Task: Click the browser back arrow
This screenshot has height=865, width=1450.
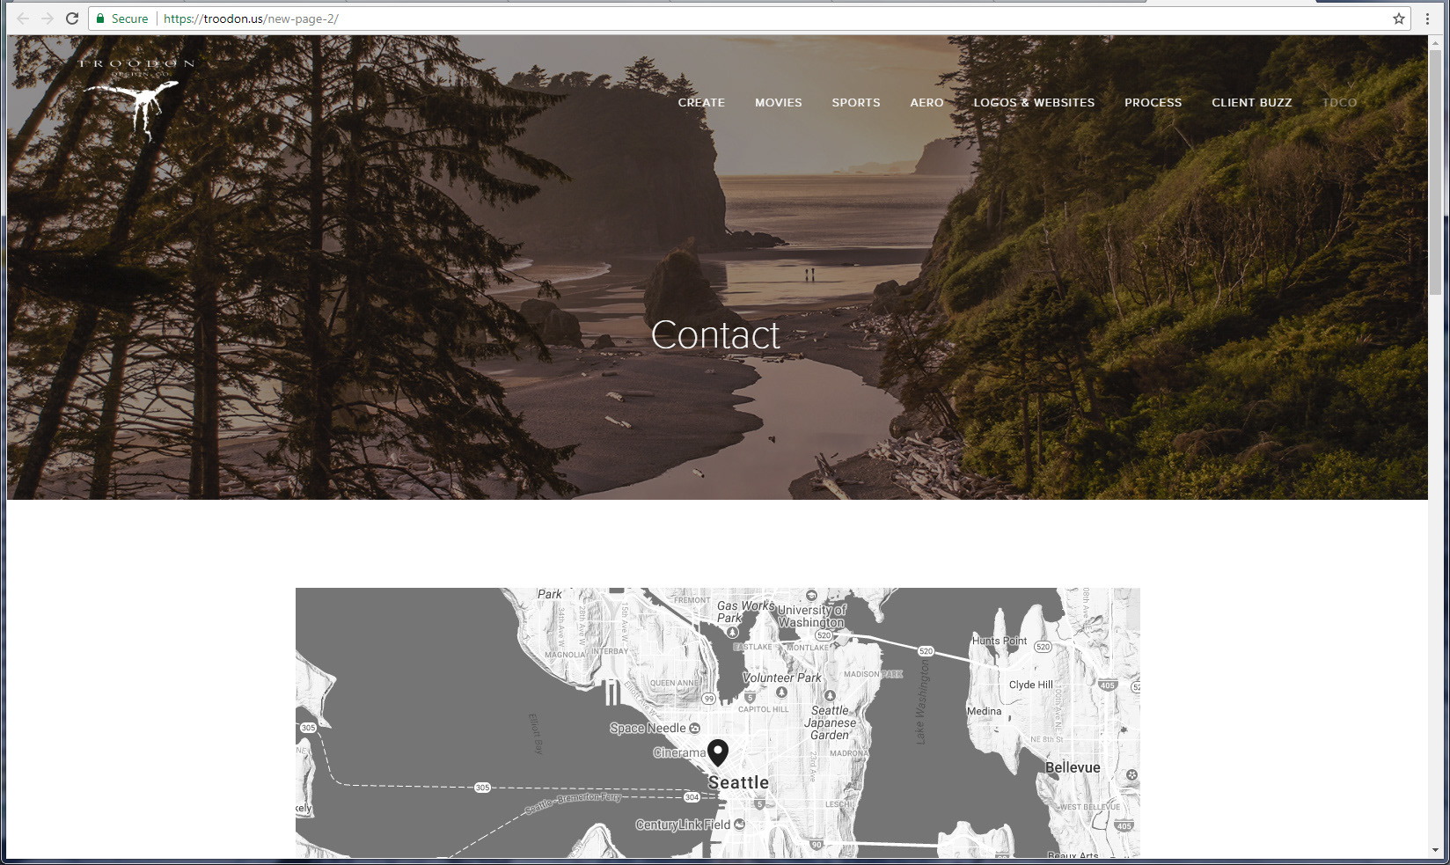Action: (23, 18)
